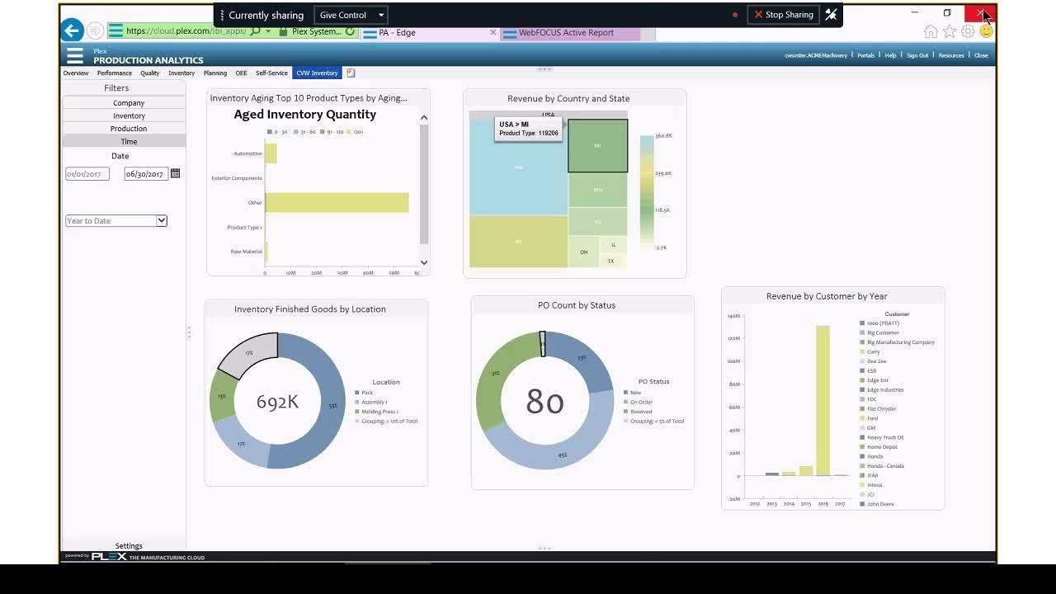Click the new page icon beside CVW Inventory
The height and width of the screenshot is (594, 1056).
click(351, 73)
